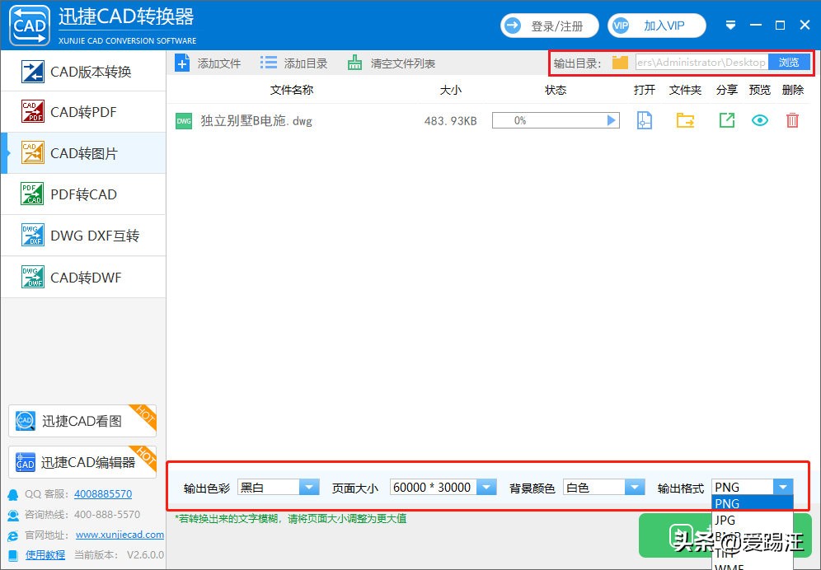Preview the drawing with the eye icon
821x570 pixels.
(x=759, y=119)
